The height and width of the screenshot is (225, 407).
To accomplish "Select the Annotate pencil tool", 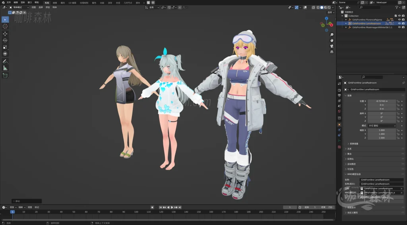I will tap(5, 62).
